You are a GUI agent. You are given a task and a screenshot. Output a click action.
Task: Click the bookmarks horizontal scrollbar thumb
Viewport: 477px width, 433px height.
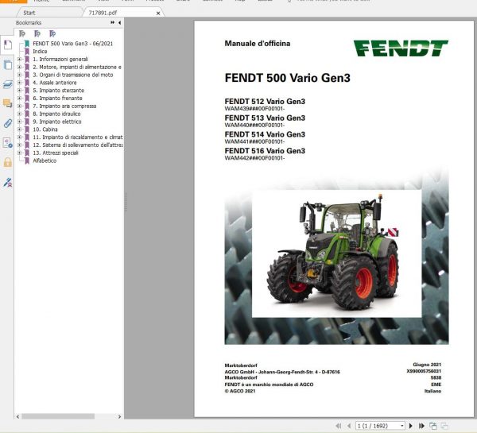58,416
